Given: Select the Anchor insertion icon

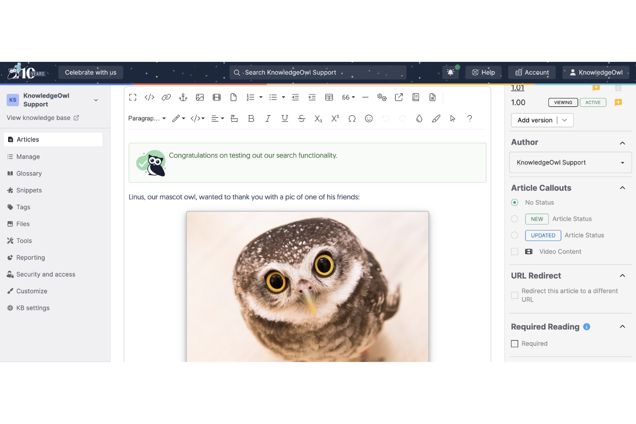Looking at the screenshot, I should point(183,97).
